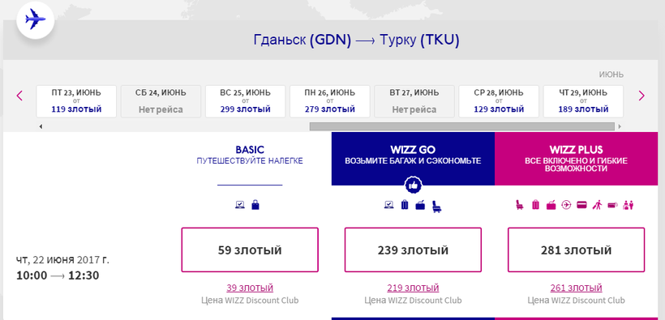
Task: Choose the WIZZ PLUS fare for 281 złoty
Action: tap(576, 250)
